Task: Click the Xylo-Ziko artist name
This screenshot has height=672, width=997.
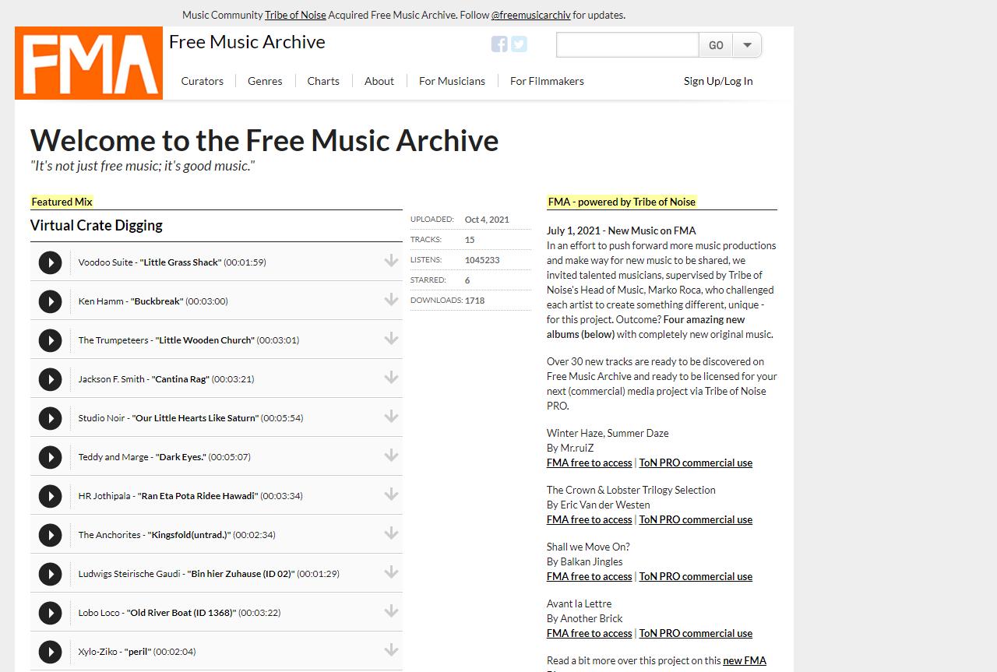Action: [97, 652]
